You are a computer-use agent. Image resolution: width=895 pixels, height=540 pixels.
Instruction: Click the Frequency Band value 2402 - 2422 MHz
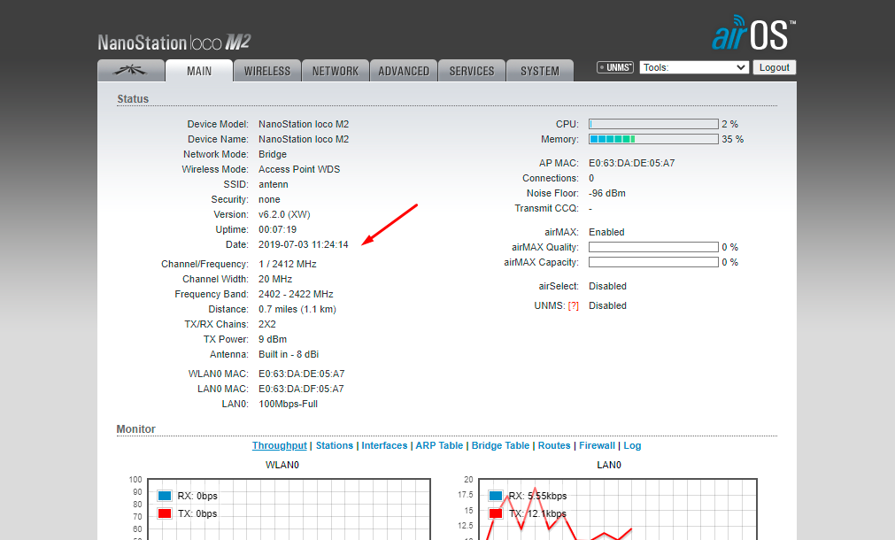pyautogui.click(x=296, y=295)
